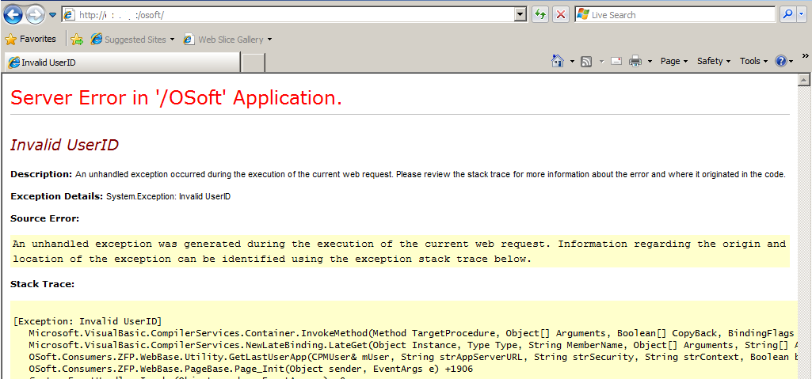Open the Tools menu

click(x=753, y=61)
